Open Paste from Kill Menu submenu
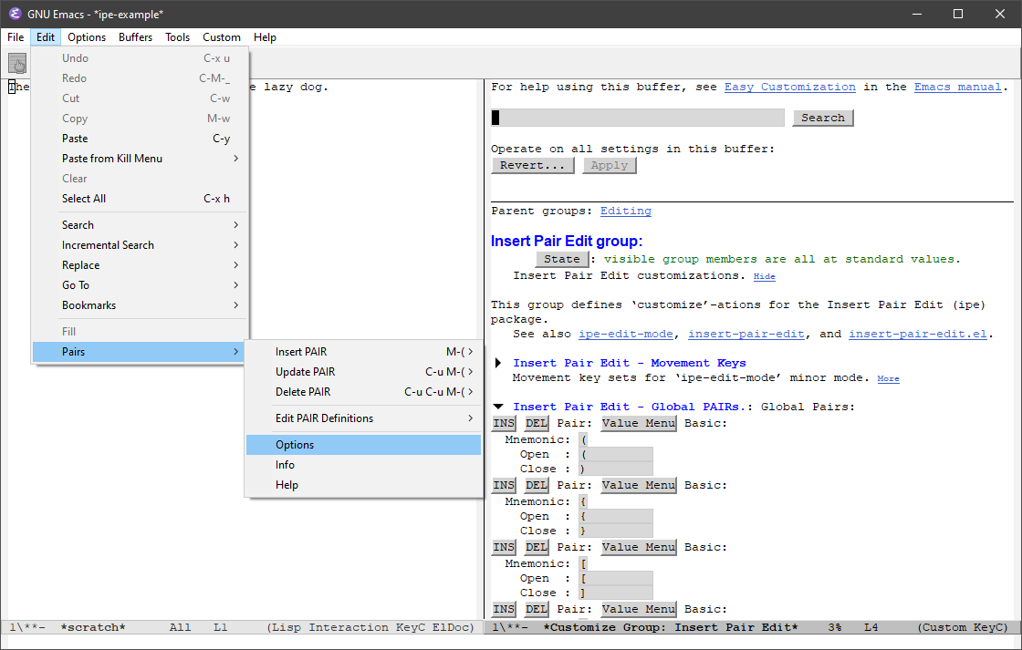This screenshot has height=650, width=1022. [140, 159]
